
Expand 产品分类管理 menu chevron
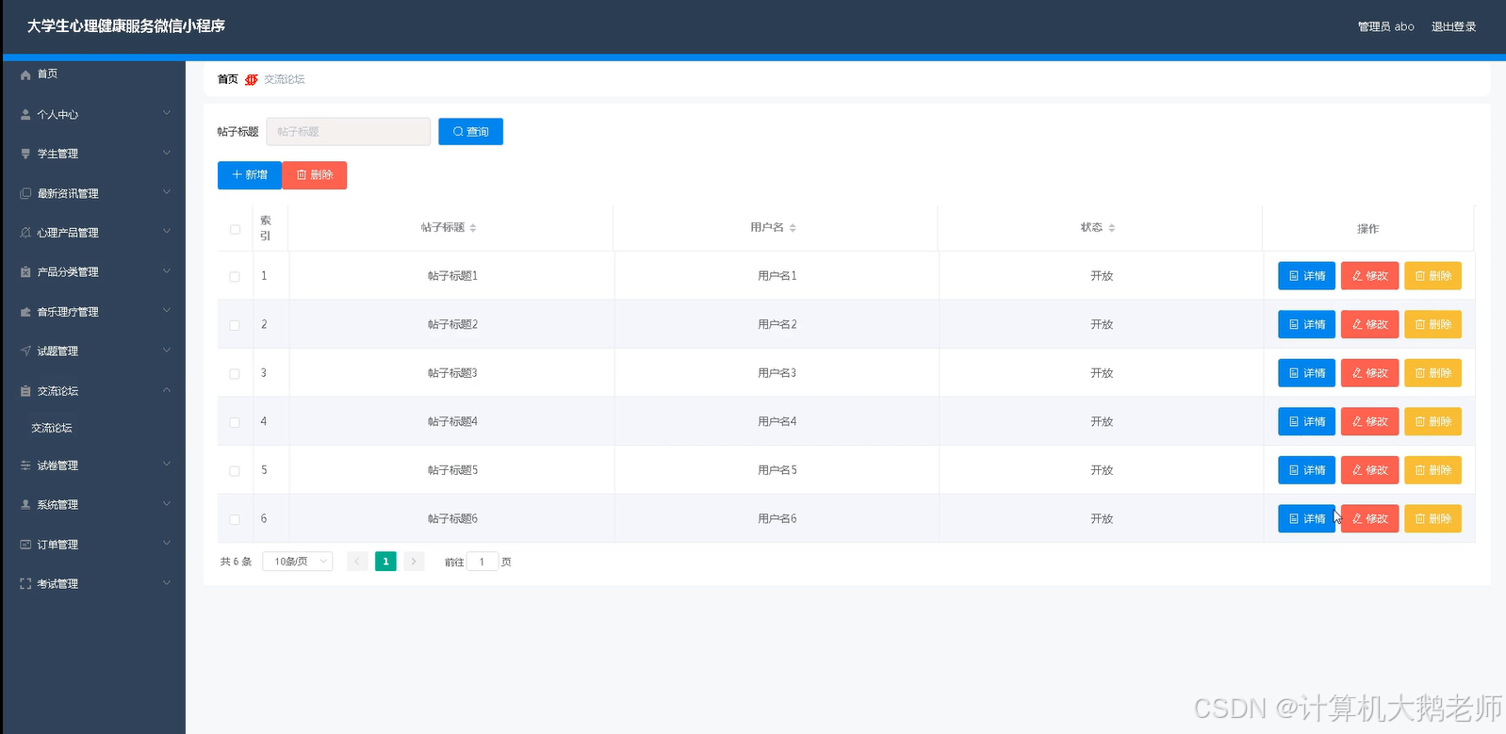click(x=167, y=271)
